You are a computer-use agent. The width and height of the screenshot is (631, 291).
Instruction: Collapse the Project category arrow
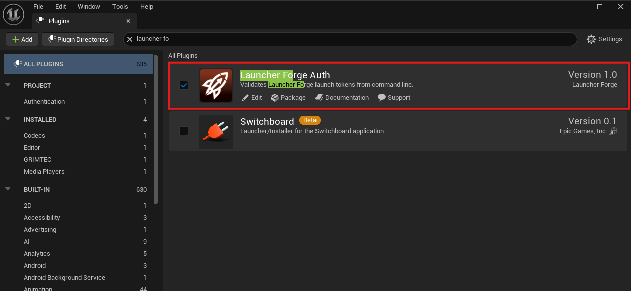coord(8,85)
